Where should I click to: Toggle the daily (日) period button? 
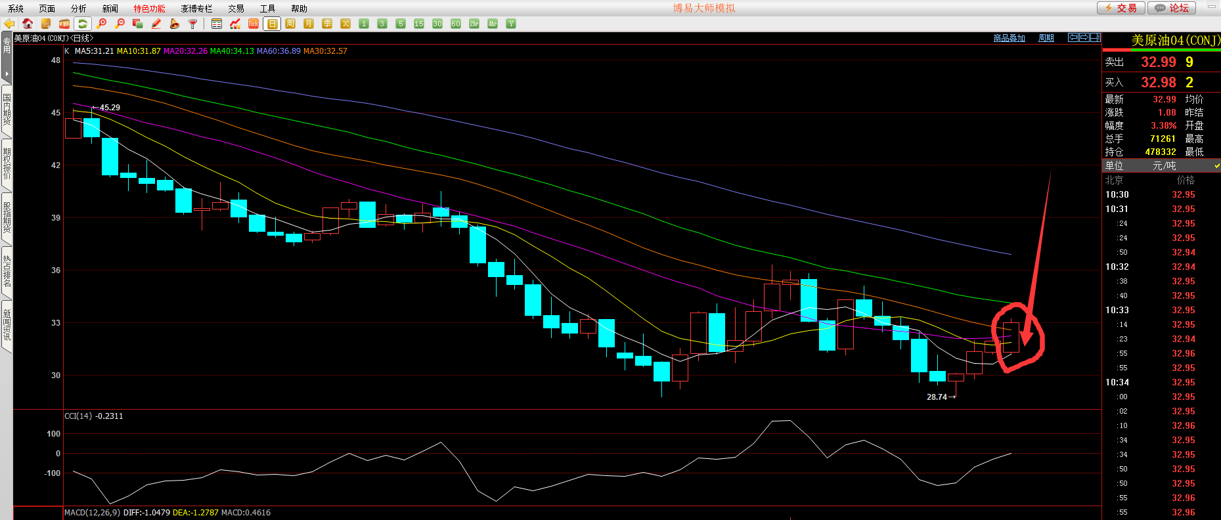pos(272,24)
